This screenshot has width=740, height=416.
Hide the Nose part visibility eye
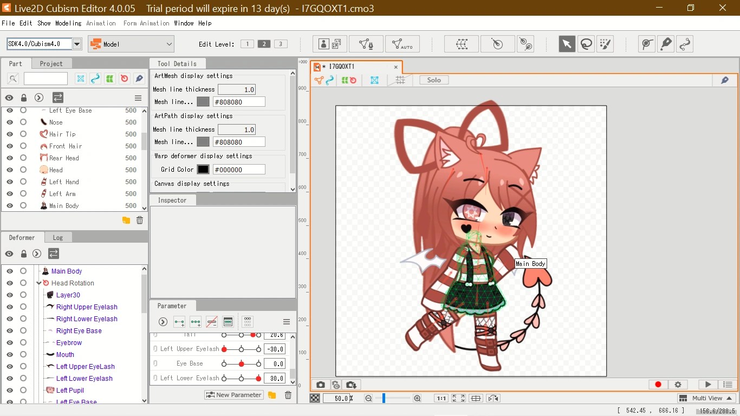point(10,122)
